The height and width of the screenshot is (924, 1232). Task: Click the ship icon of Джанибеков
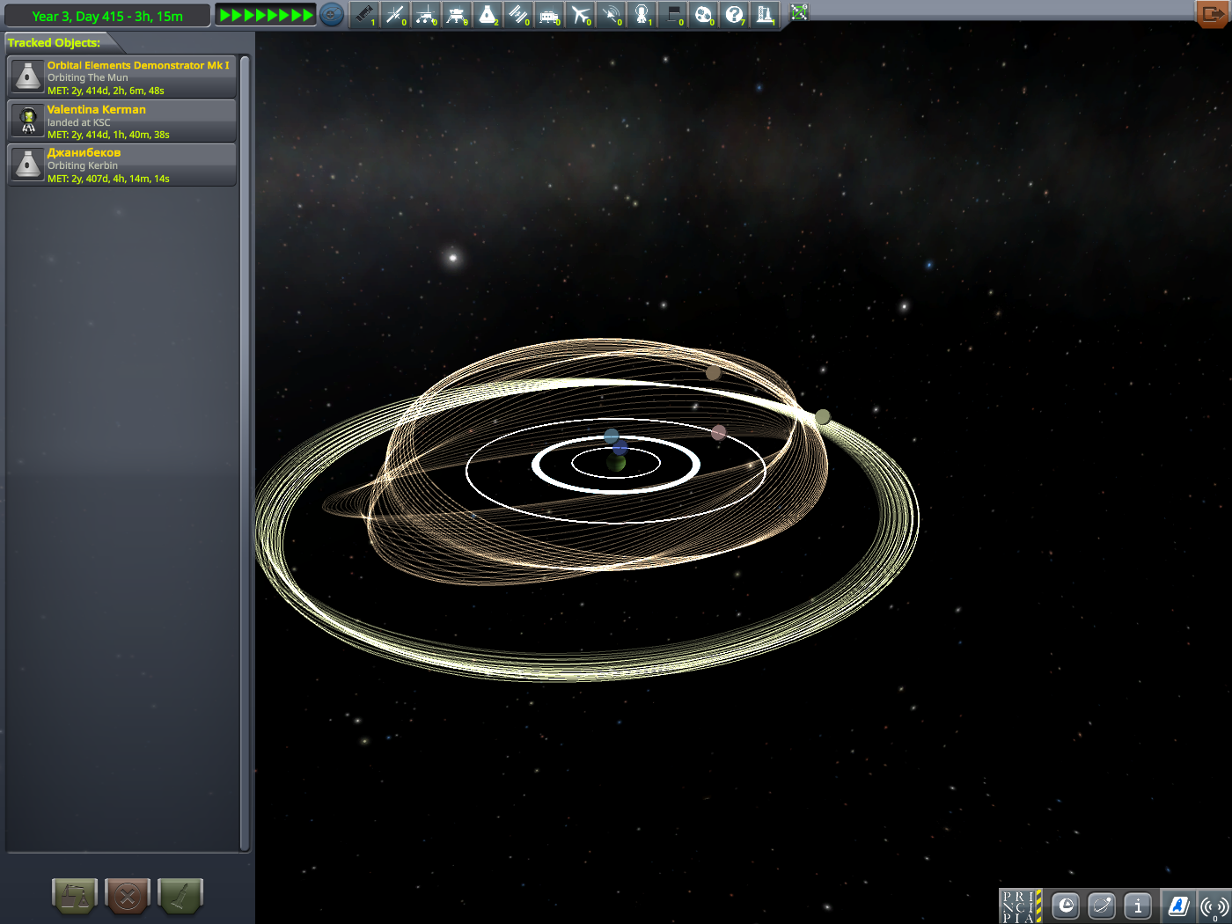(x=28, y=164)
